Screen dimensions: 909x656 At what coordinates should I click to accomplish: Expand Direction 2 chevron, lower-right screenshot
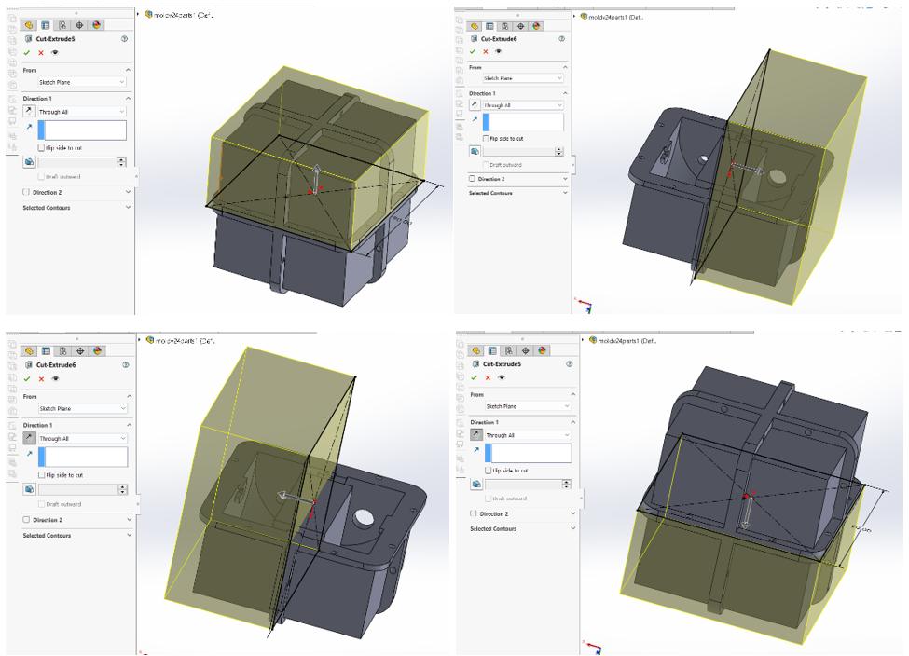tap(572, 513)
